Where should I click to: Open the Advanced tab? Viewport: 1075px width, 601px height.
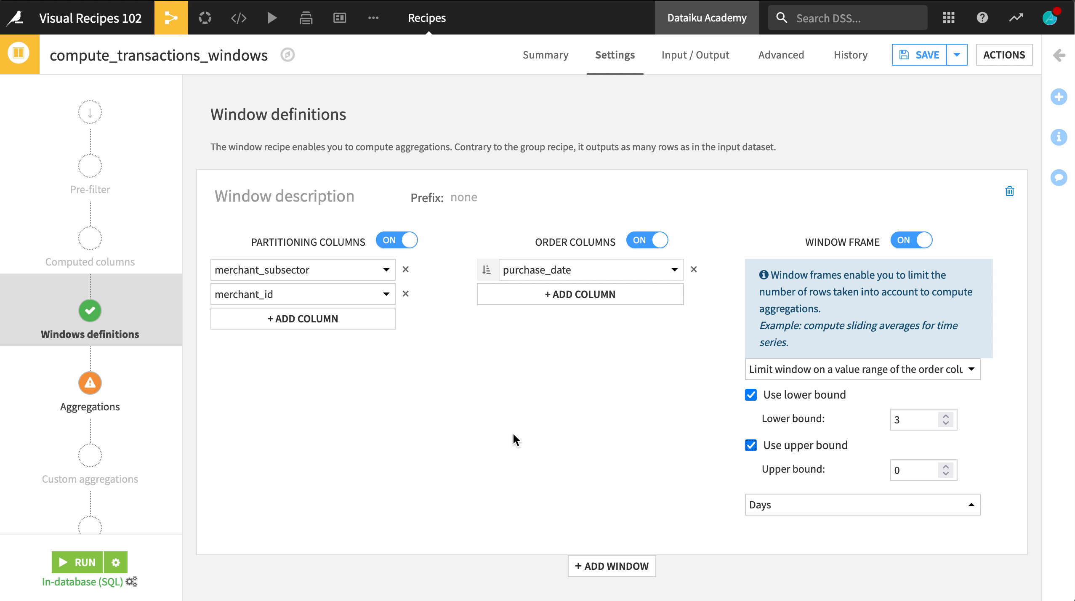[x=781, y=55]
